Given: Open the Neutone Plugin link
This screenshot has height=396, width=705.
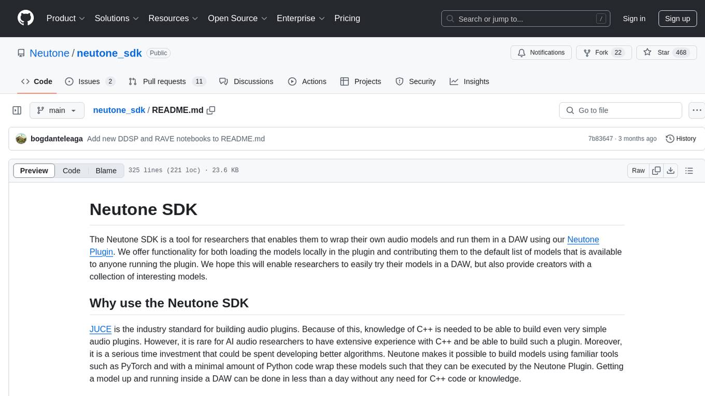Looking at the screenshot, I should [583, 239].
